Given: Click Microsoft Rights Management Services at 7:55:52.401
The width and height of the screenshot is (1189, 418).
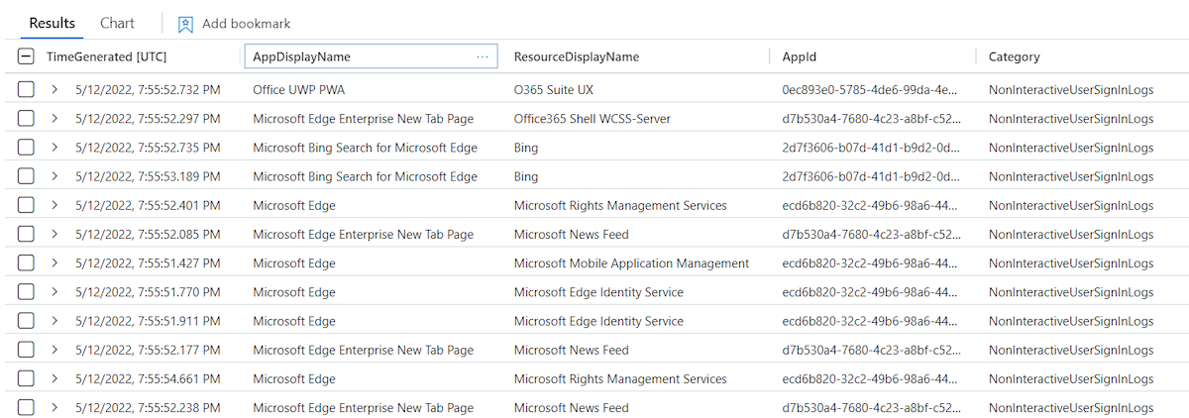Looking at the screenshot, I should [x=620, y=206].
